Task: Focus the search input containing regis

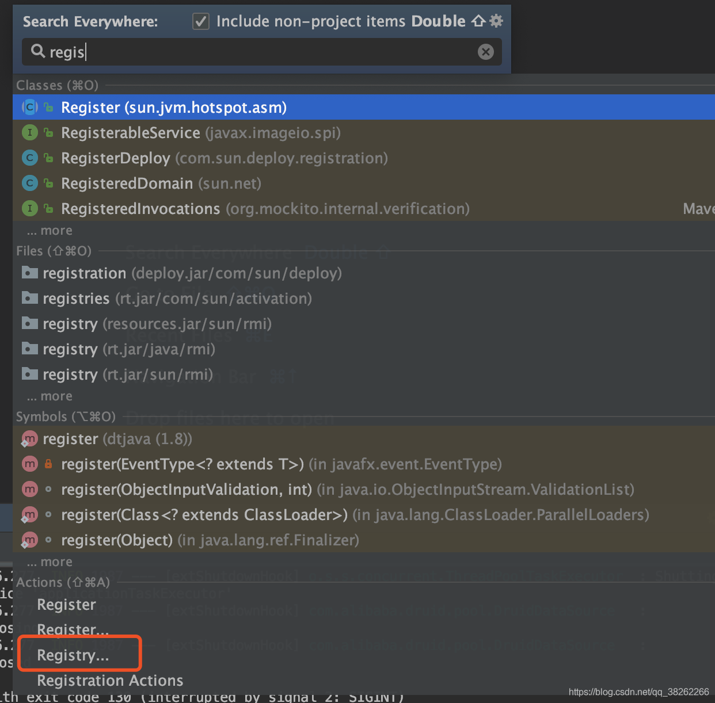Action: click(x=262, y=52)
